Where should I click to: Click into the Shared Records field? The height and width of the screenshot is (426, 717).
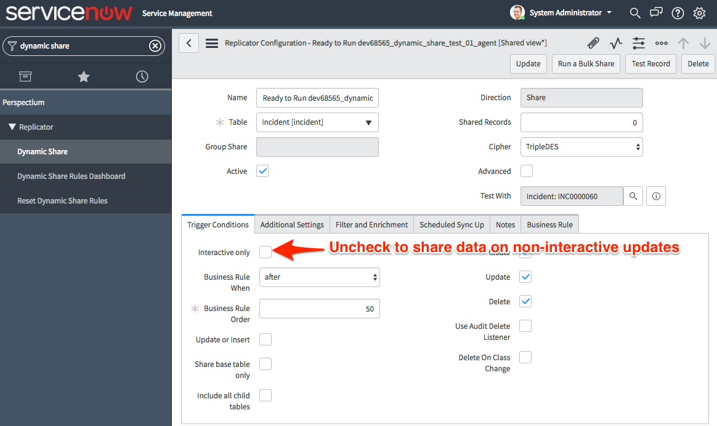pyautogui.click(x=581, y=122)
